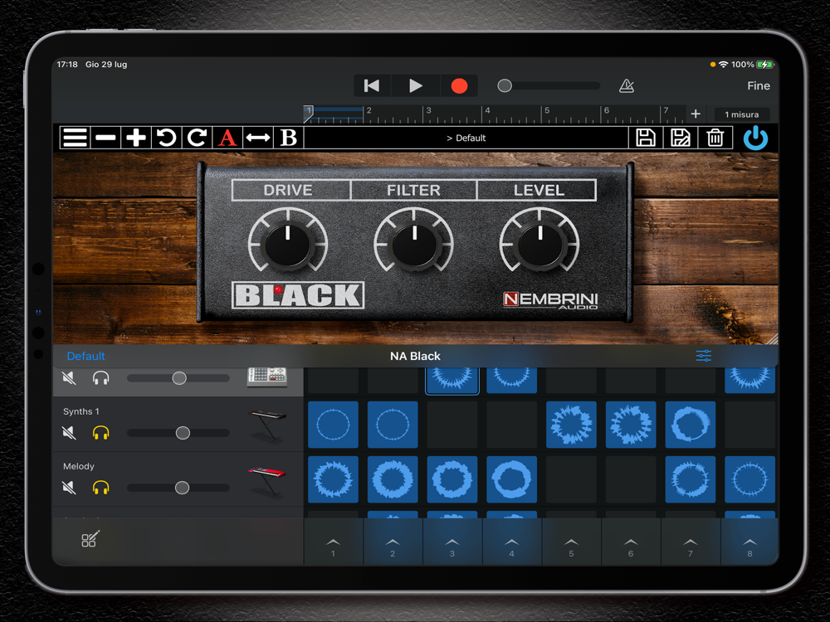Play Melody loop cell in column 4
The width and height of the screenshot is (830, 622).
click(x=511, y=479)
